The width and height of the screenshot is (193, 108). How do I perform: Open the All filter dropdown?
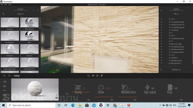pos(176,14)
